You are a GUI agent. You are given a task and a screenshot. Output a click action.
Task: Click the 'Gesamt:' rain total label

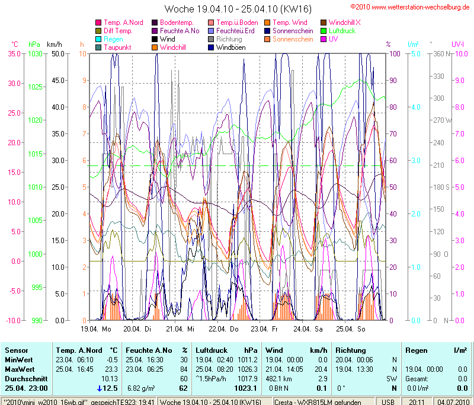tap(417, 379)
